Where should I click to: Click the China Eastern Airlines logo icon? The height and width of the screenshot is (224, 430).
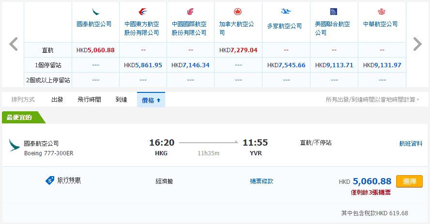143,11
